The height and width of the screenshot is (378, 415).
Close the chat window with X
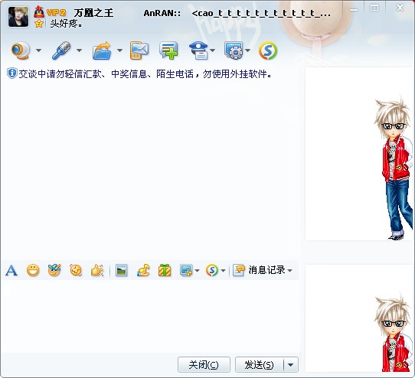400,8
